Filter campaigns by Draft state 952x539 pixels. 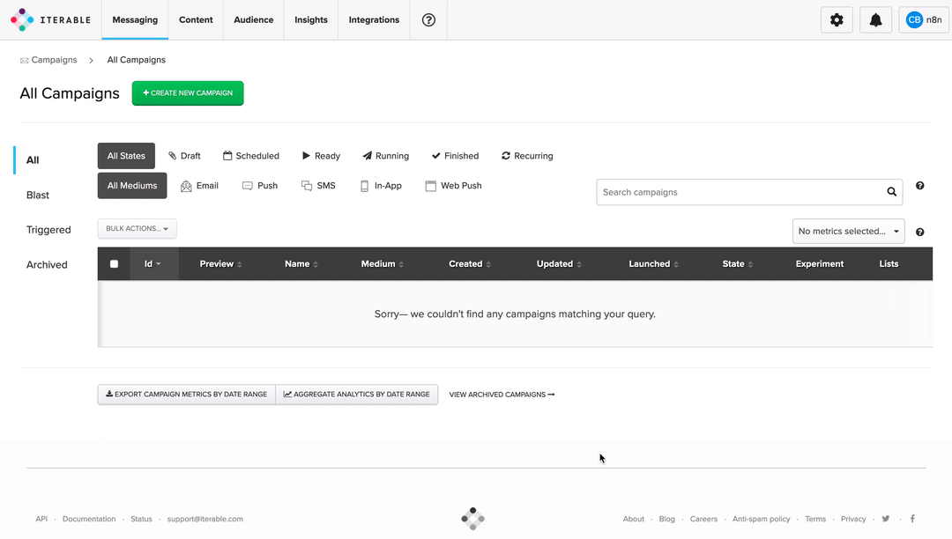point(184,156)
